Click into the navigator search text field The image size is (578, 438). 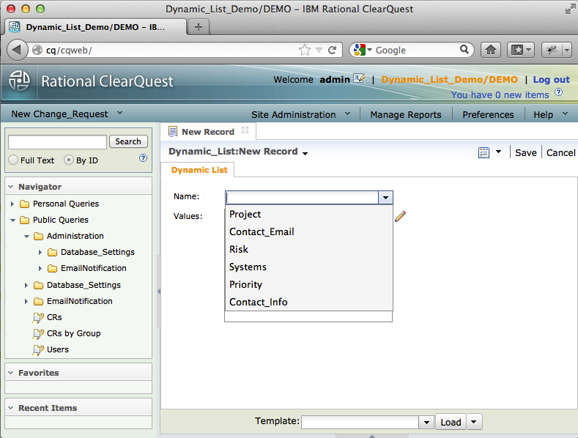click(57, 142)
